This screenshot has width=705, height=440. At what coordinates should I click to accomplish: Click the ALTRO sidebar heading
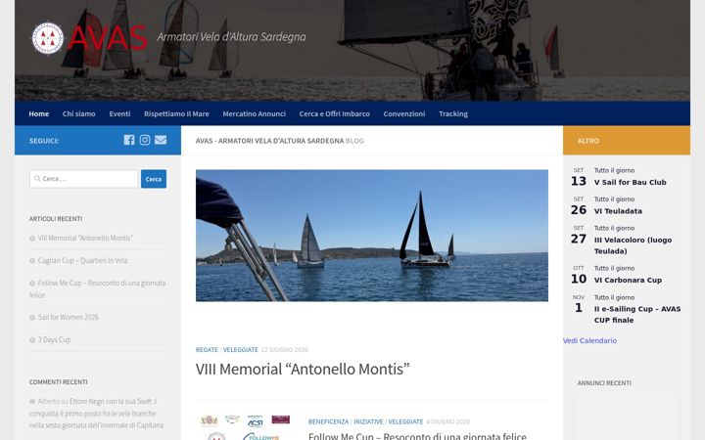click(587, 141)
